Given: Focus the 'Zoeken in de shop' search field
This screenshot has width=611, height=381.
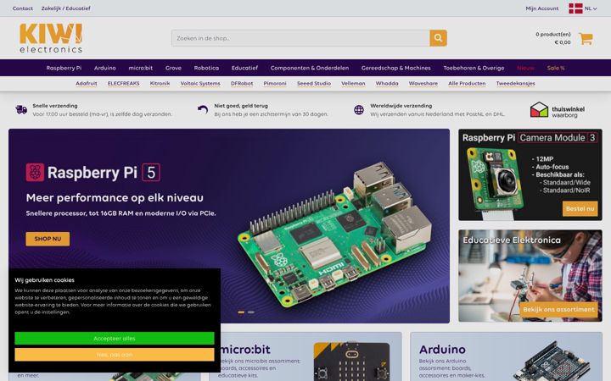Looking at the screenshot, I should click(300, 38).
